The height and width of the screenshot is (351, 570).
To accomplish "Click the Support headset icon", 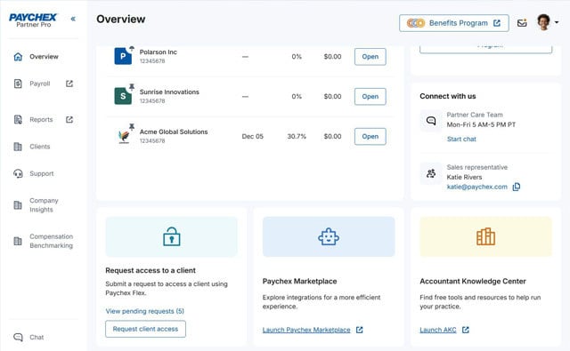I will (18, 173).
